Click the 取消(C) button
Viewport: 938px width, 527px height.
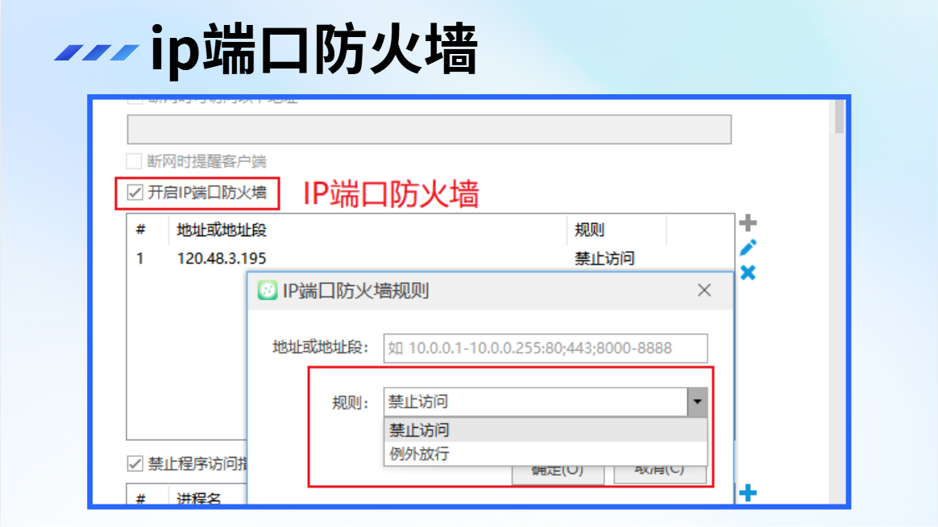[x=660, y=471]
